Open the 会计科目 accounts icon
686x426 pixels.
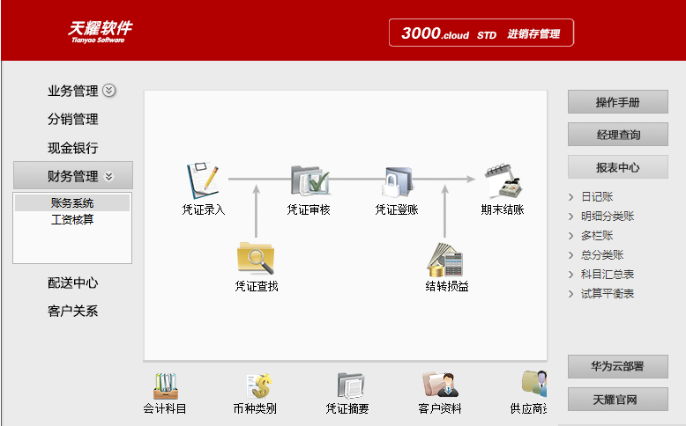165,386
